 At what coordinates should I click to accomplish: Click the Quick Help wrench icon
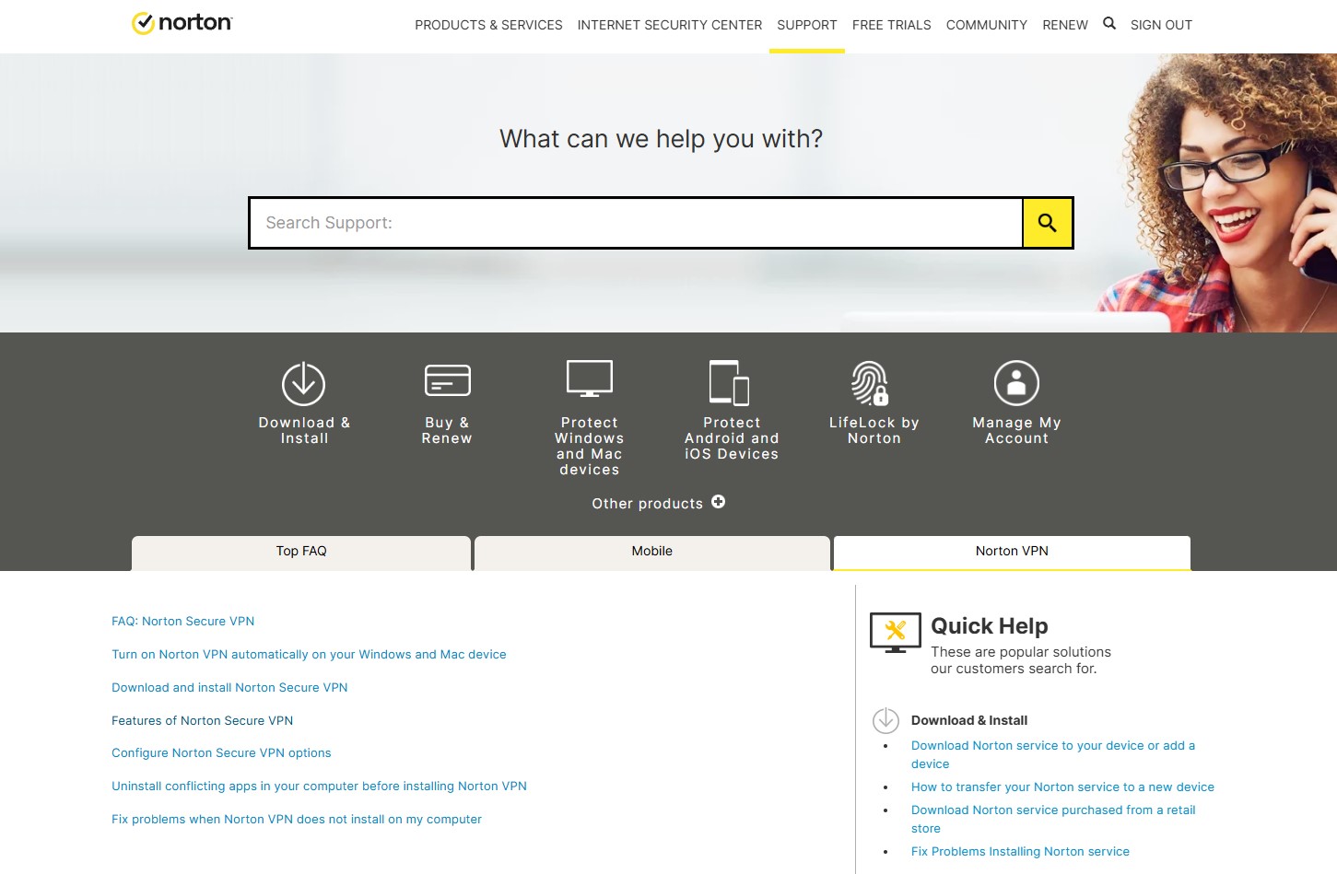(x=895, y=632)
